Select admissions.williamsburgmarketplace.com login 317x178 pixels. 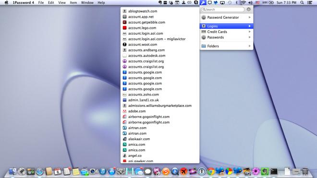[160, 106]
